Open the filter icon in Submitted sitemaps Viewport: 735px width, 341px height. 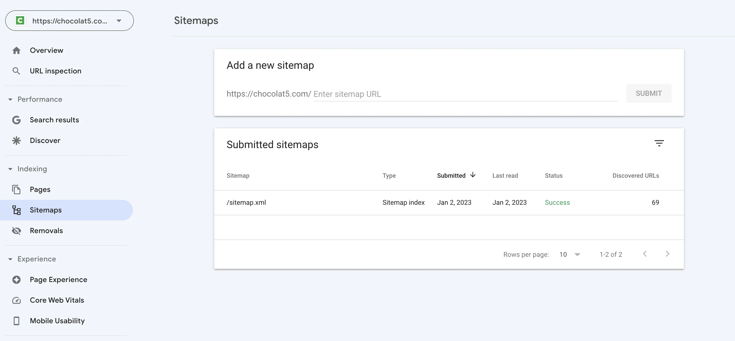(659, 143)
